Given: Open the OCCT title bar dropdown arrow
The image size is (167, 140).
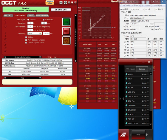Looking at the screenshot, I should coord(69,2).
